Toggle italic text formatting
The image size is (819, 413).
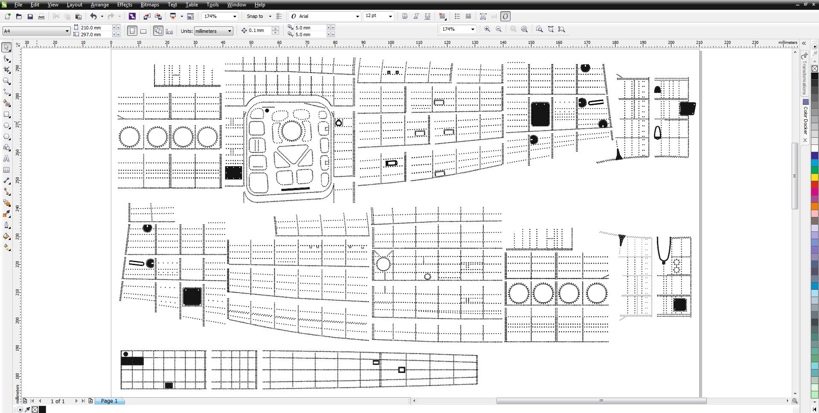[x=416, y=16]
